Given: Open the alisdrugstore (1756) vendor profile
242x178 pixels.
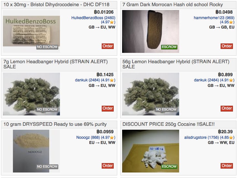Looking at the screenshot, I should pos(202,137).
